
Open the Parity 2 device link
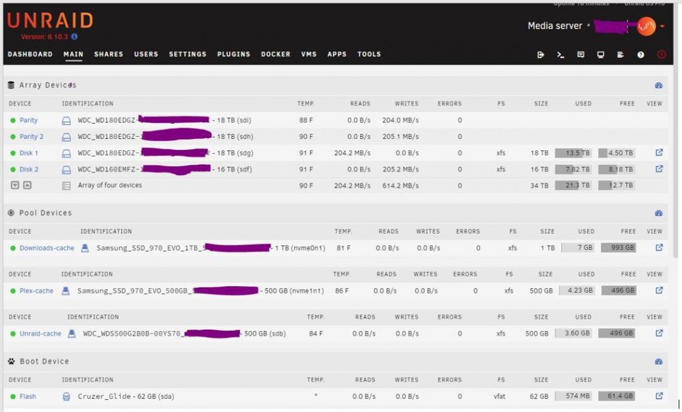[31, 137]
